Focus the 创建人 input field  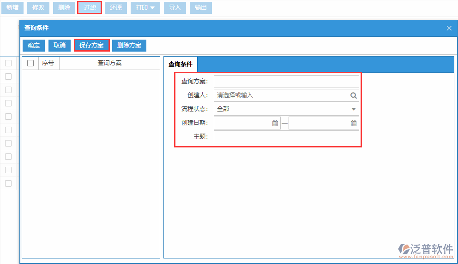[286, 95]
